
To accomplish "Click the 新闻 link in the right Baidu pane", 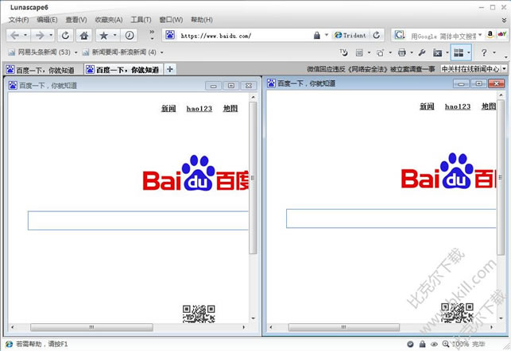I will click(427, 106).
